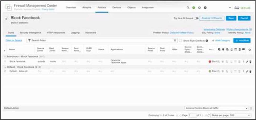Click the Facebook Apps applications cell
Viewport: 256px width, 120px height.
tap(118, 63)
